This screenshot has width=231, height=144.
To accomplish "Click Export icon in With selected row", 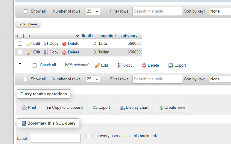I will pos(171,65).
